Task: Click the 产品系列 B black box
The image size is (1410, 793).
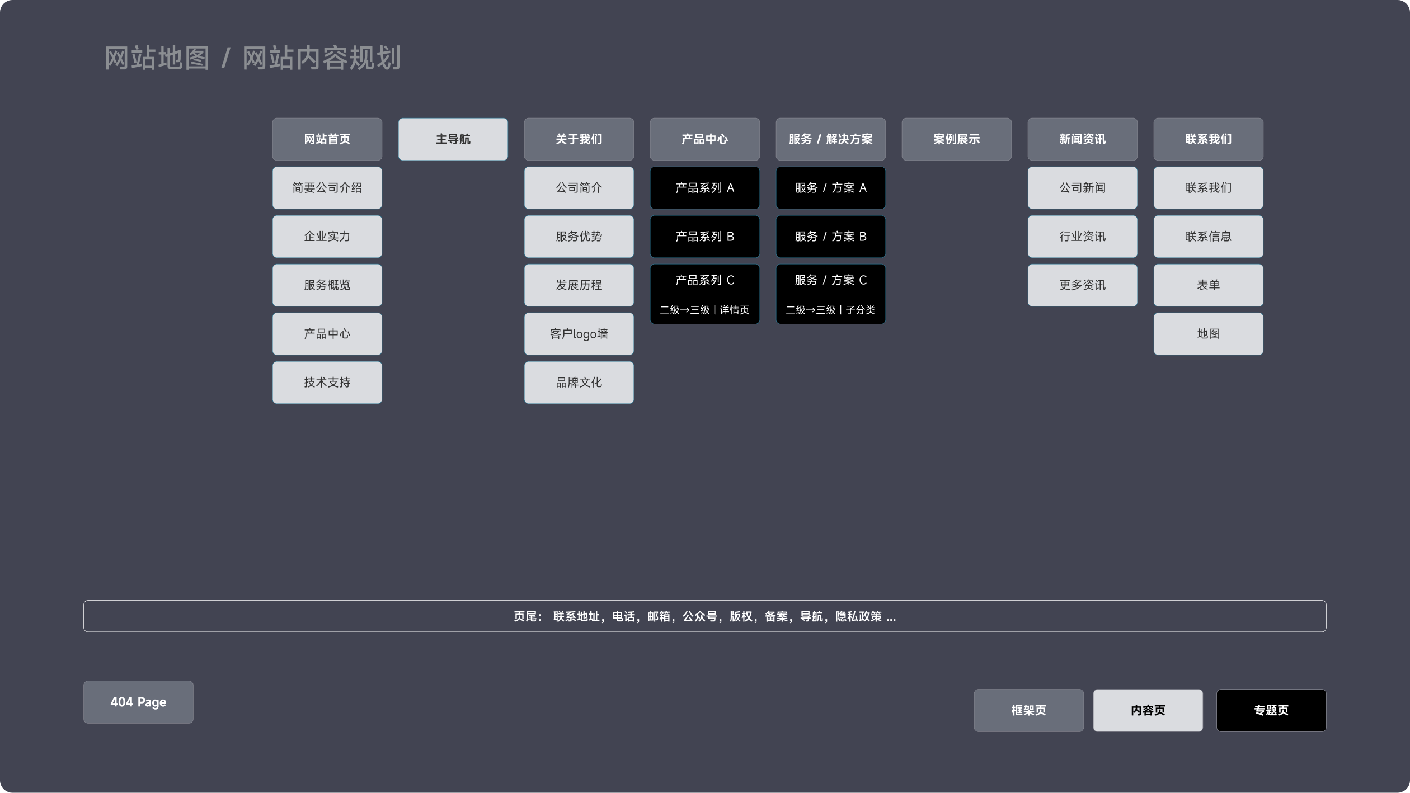Action: tap(704, 236)
